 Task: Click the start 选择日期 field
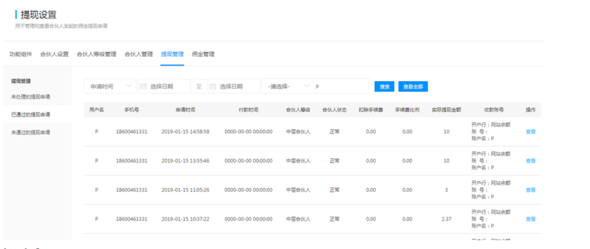[165, 86]
